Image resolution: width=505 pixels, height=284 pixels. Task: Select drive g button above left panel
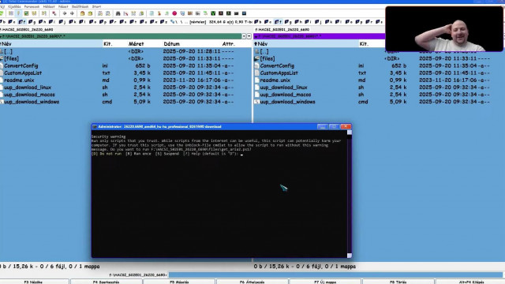[32, 21]
